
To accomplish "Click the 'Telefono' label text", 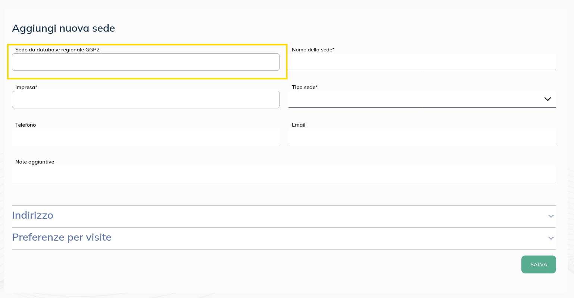I will click(x=26, y=125).
